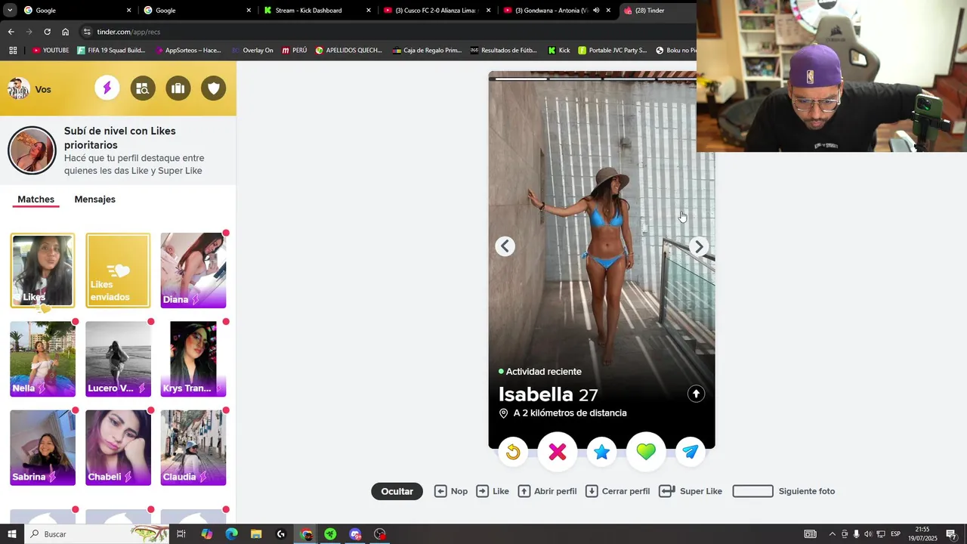Click the blue star Super Like button
The image size is (967, 544).
click(x=601, y=452)
